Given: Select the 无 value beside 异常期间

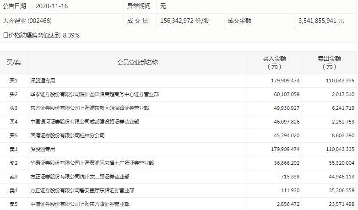Looking at the screenshot, I should [x=163, y=6].
